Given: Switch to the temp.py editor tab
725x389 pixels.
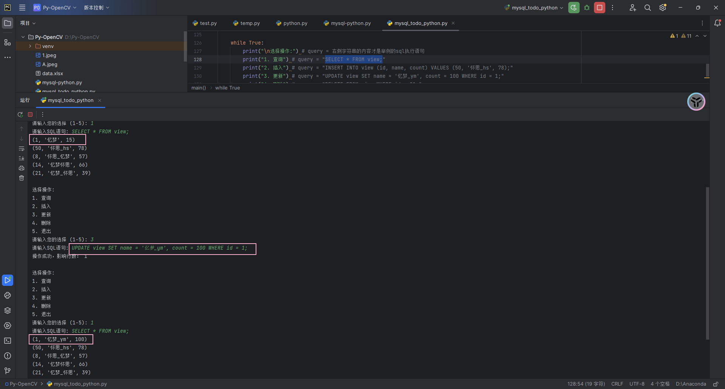Looking at the screenshot, I should click(x=250, y=23).
